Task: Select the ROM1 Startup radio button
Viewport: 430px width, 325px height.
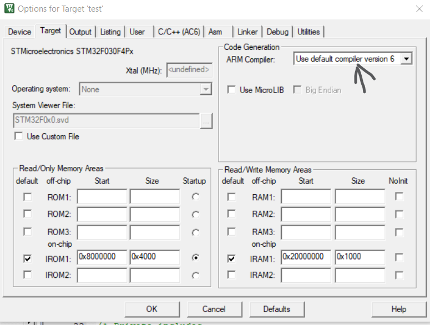Action: pos(195,197)
